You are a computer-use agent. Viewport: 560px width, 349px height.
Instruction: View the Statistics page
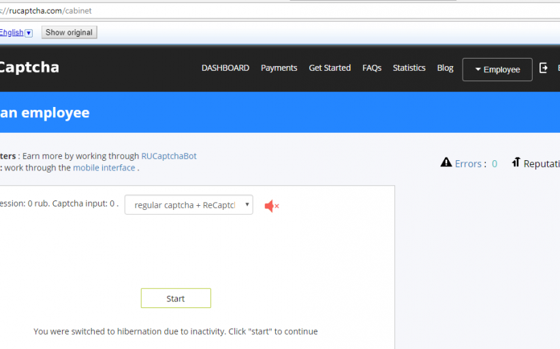pos(409,68)
